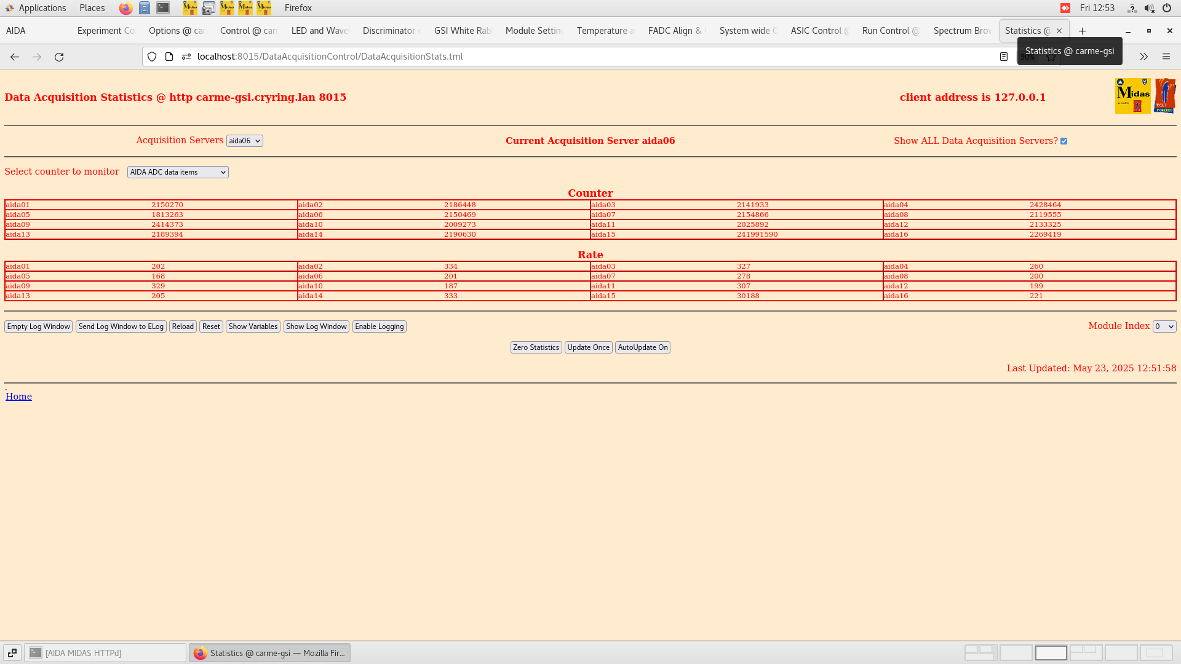This screenshot has width=1181, height=664.
Task: Open the toolbar overflow chevron next to address bar
Action: 1143,57
